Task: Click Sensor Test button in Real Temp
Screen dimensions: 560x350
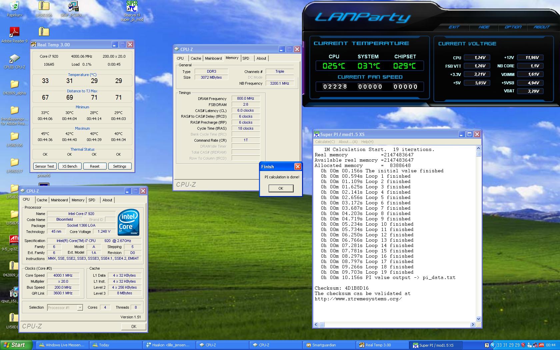Action: pyautogui.click(x=44, y=166)
